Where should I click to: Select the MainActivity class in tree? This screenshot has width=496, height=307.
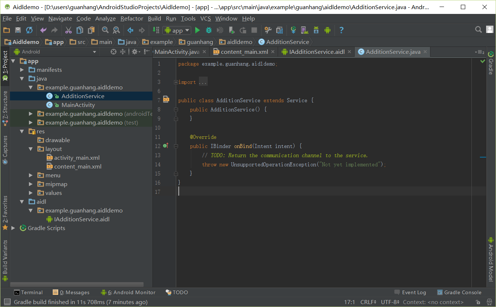[78, 105]
